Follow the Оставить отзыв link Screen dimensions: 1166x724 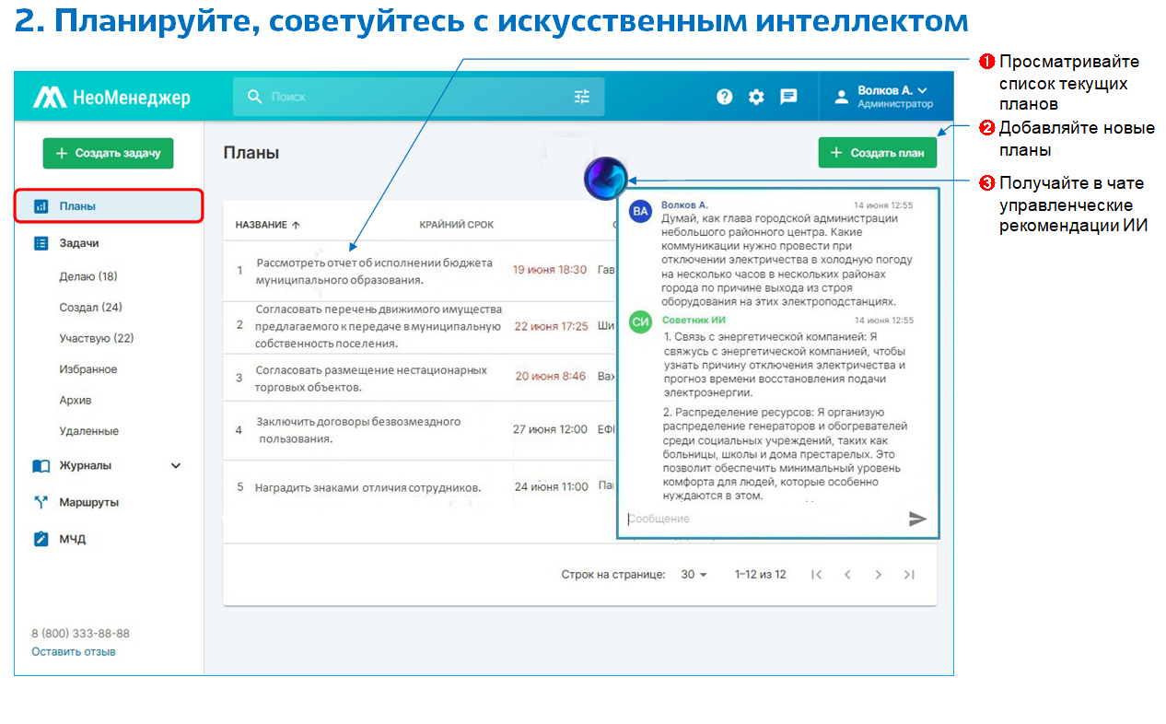pyautogui.click(x=74, y=652)
